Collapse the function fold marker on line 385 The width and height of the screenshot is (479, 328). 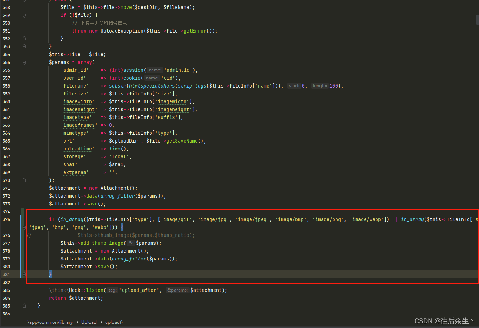[x=24, y=306]
